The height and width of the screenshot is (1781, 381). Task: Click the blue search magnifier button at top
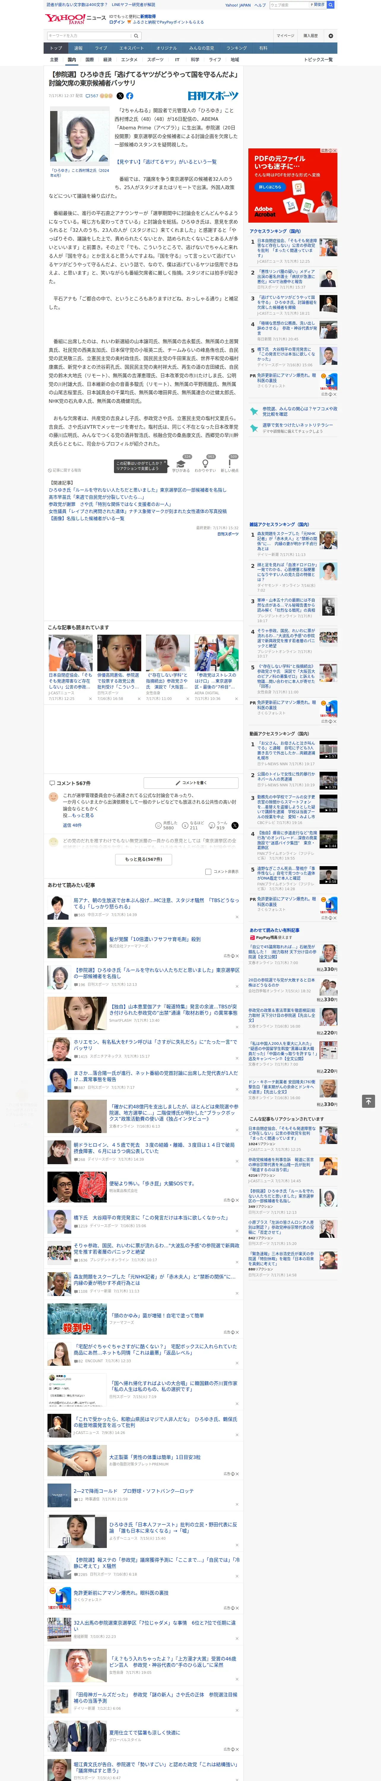[x=331, y=5]
